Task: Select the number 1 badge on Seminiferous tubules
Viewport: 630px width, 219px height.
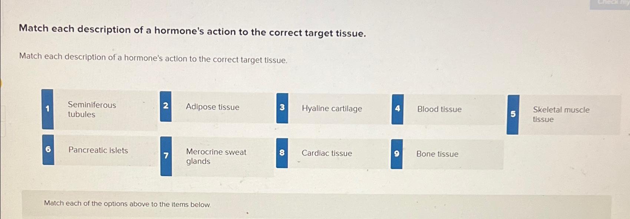Action: coord(47,109)
